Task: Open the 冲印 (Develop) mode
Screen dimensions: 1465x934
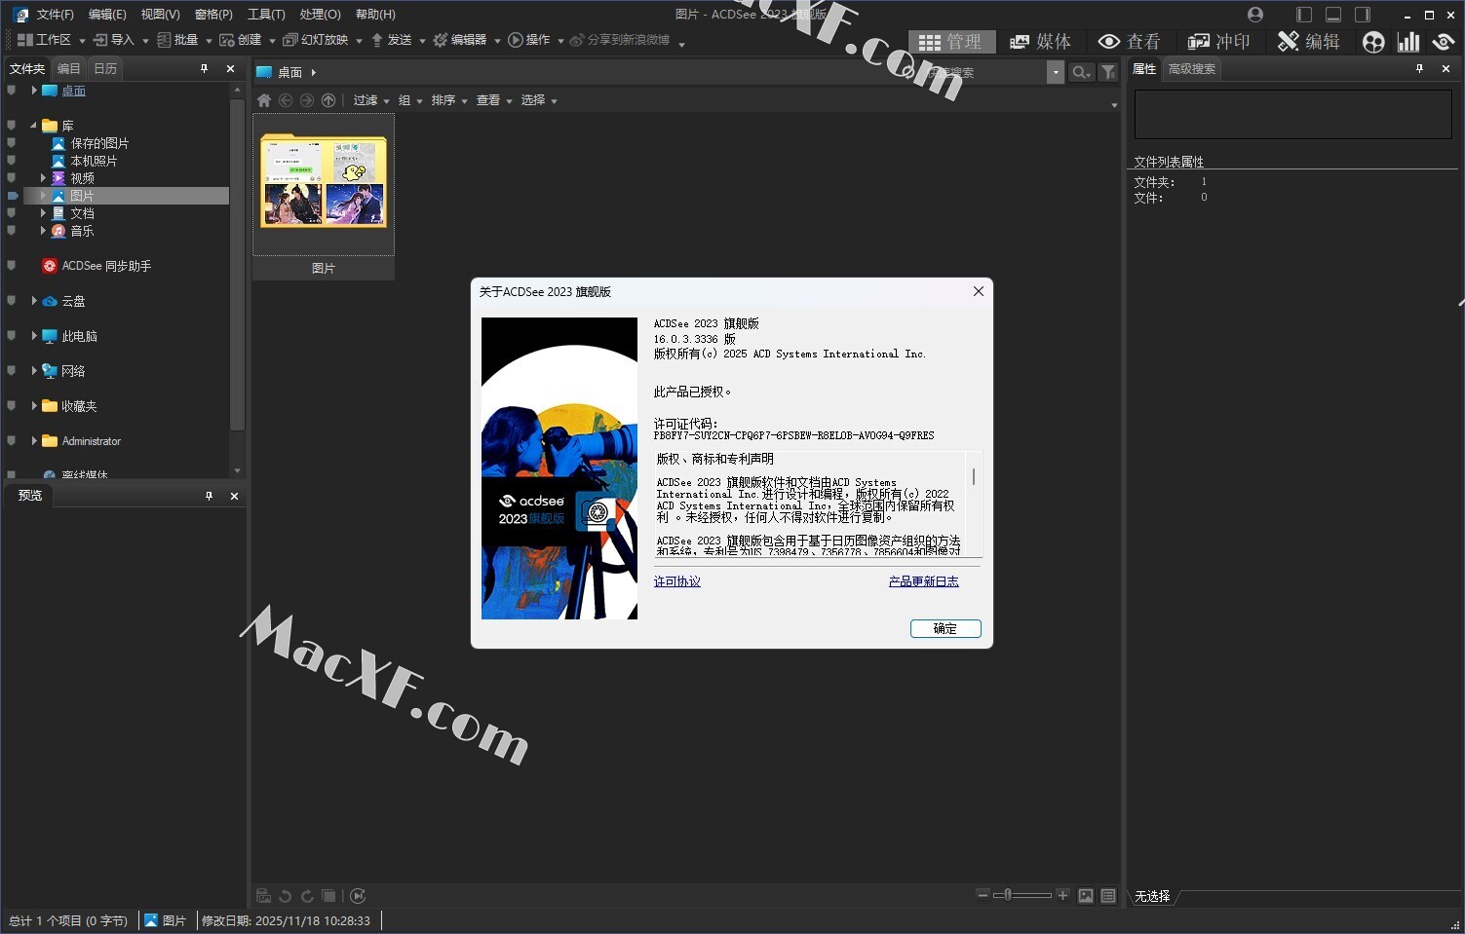Action: [x=1218, y=42]
